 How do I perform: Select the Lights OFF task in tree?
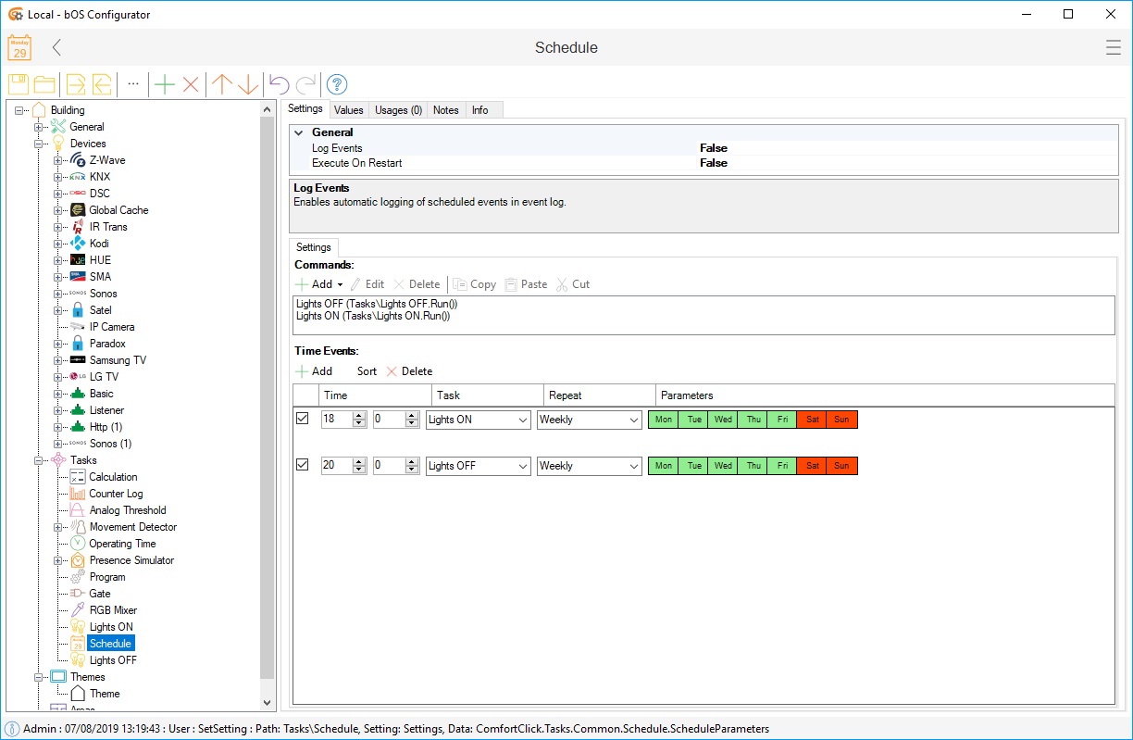pyautogui.click(x=113, y=660)
